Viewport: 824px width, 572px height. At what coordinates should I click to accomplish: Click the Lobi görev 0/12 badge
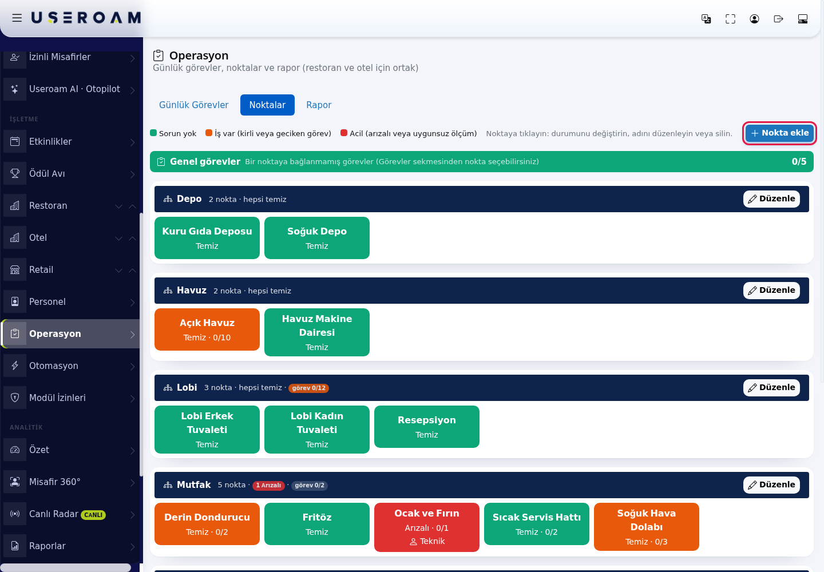(x=308, y=388)
